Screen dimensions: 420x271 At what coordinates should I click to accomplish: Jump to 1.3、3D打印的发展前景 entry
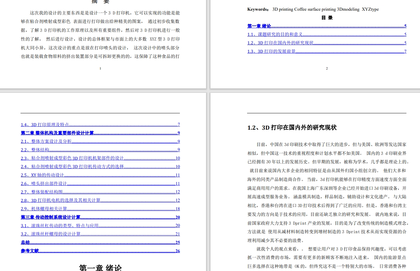[x=327, y=51]
